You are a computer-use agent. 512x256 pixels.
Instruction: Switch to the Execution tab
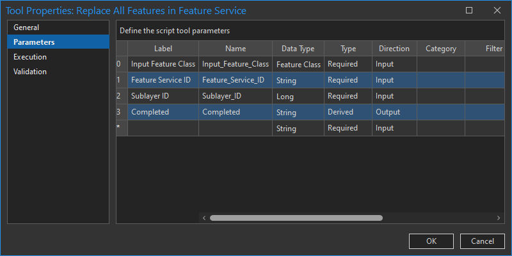[x=30, y=57]
